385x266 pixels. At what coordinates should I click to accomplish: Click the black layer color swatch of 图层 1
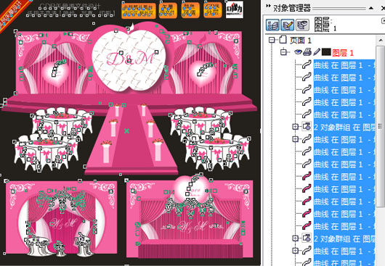pos(326,52)
